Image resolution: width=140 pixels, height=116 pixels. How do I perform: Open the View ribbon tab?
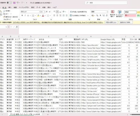[49, 7]
